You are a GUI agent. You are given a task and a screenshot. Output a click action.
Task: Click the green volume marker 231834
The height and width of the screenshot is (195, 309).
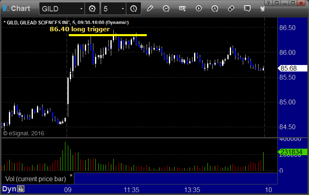pyautogui.click(x=292, y=152)
